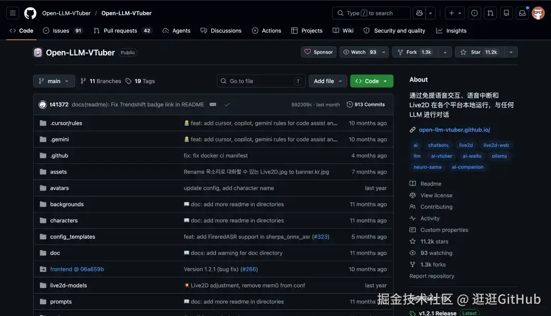Click the frontend submodule folder icon
The width and height of the screenshot is (551, 316).
[x=43, y=269]
